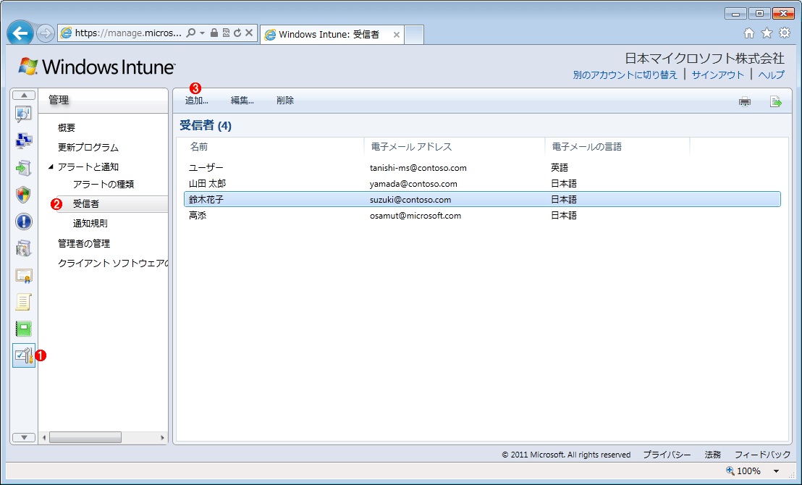Select the 山田 太郎 recipient row
Image resolution: width=802 pixels, height=485 pixels.
tap(482, 184)
